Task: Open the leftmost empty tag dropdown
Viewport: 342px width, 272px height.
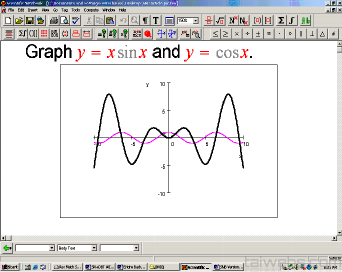Action: 51,248
